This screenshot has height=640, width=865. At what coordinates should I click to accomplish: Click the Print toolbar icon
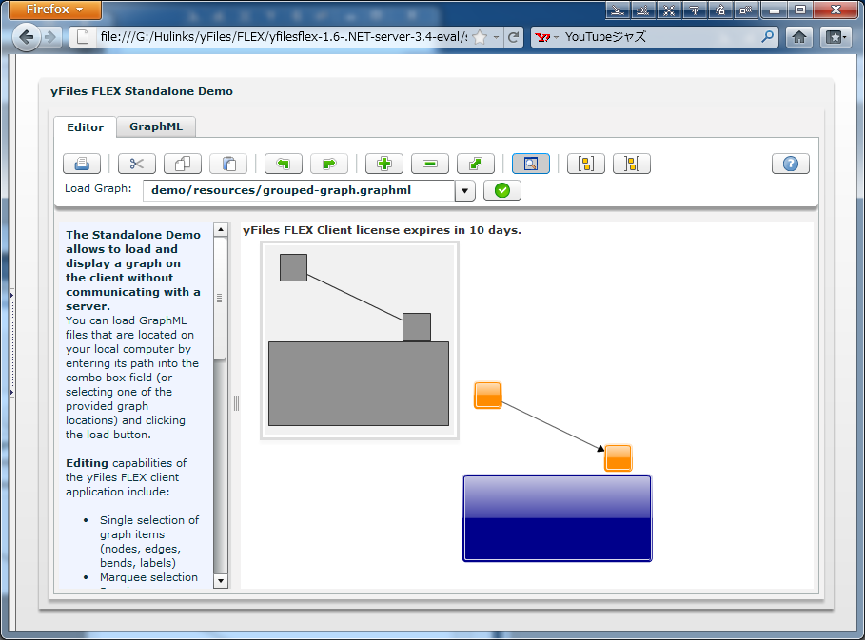82,164
